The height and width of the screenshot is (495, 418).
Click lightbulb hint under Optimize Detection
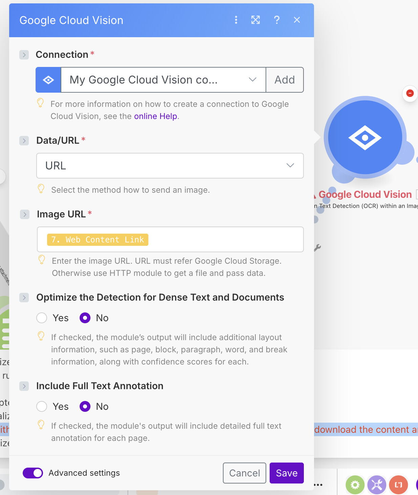(41, 336)
